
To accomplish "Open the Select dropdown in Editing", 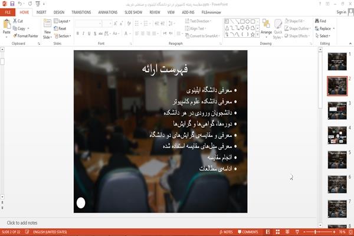I will [323, 36].
